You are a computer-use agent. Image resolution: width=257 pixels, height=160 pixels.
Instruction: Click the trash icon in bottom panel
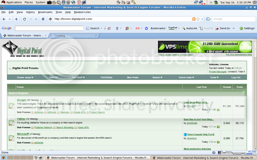[36, 157]
